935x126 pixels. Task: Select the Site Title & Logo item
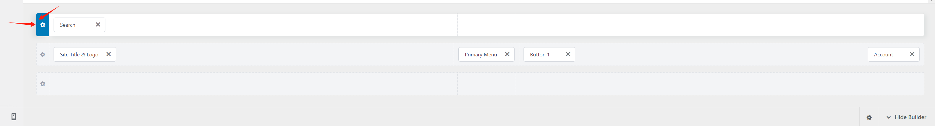click(79, 55)
